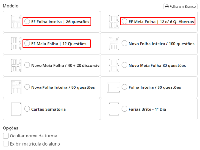This screenshot has height=150, width=200.
Task: Pick Novo Meia Folha / 40 + 20 discursivas
Action: point(27,65)
